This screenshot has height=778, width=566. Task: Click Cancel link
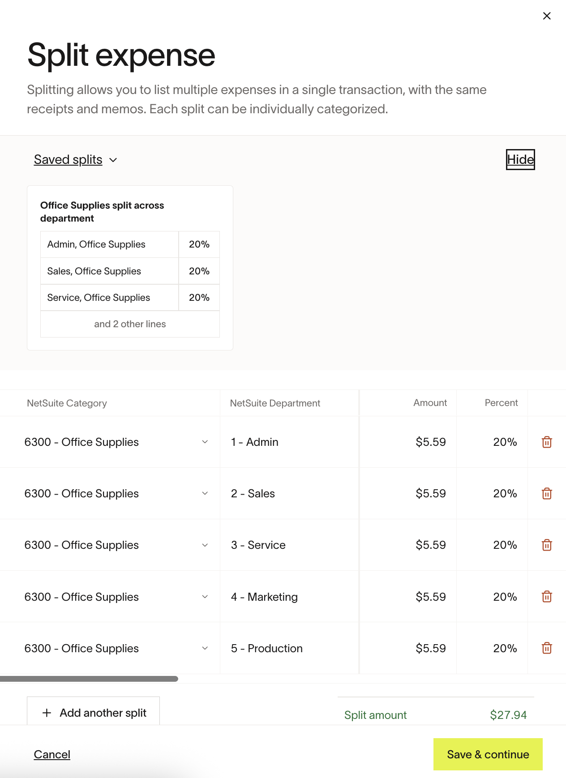click(52, 755)
